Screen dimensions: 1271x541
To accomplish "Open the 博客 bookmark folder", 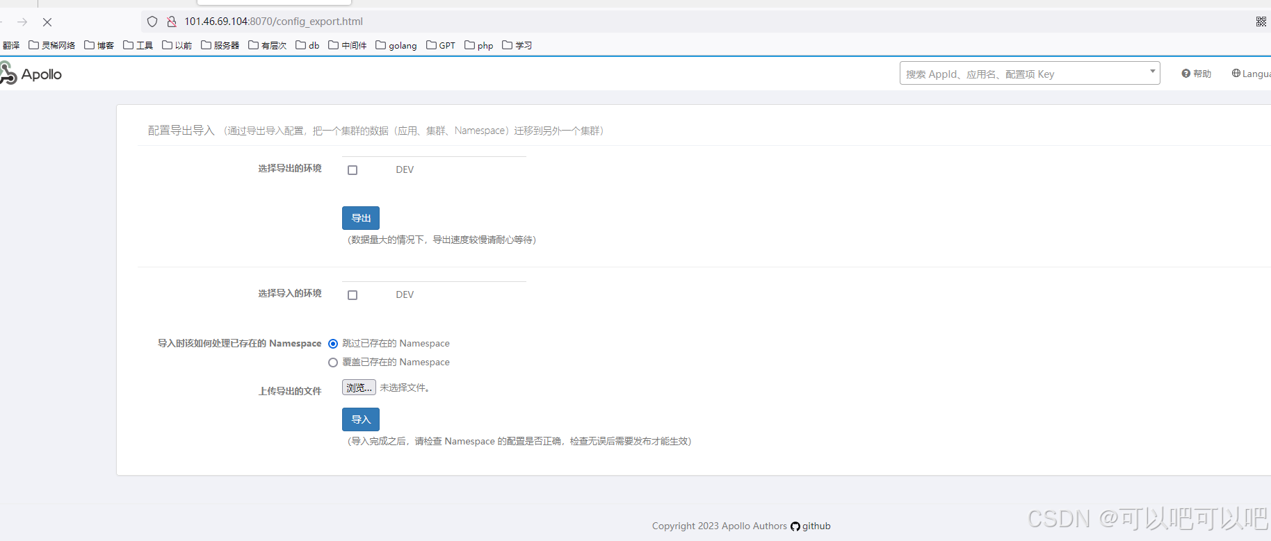I will click(99, 45).
